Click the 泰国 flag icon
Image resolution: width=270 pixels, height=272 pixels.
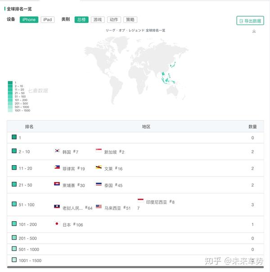point(99,184)
